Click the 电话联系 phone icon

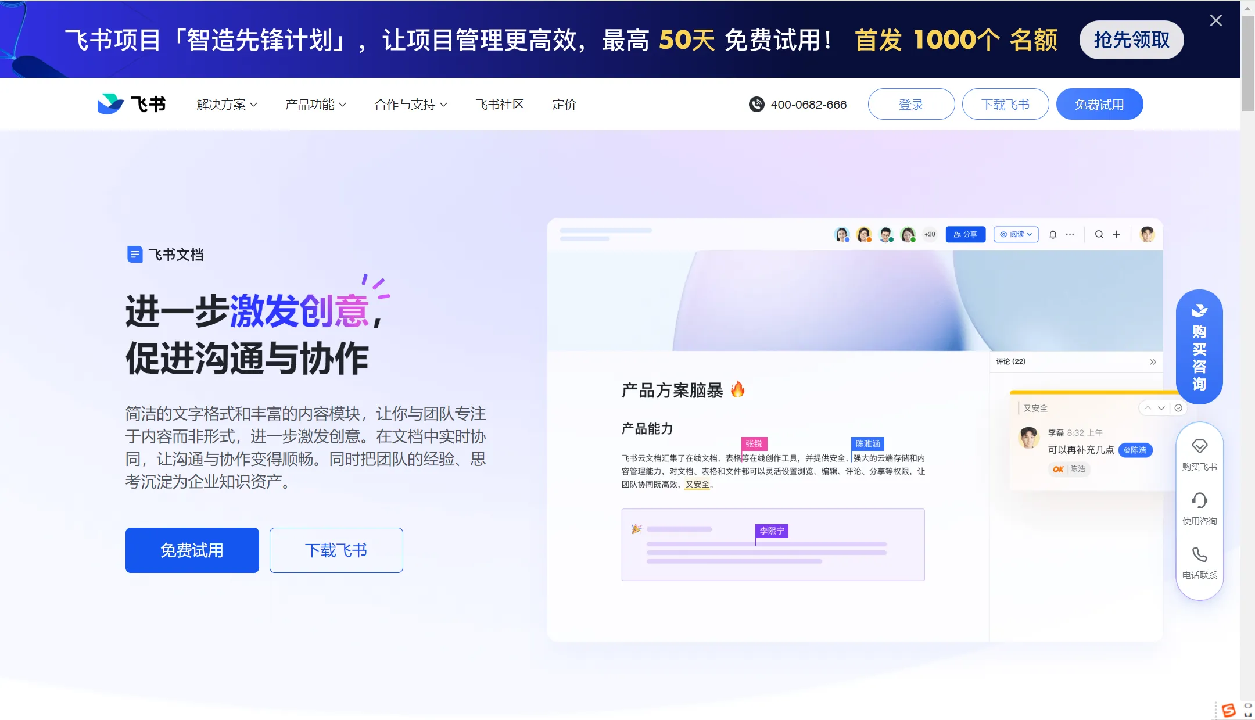coord(1199,554)
